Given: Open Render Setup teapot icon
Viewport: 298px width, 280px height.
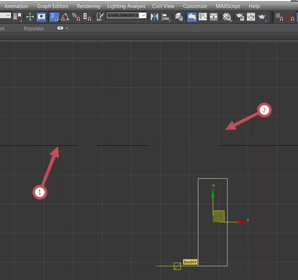Looking at the screenshot, I should pyautogui.click(x=239, y=16).
